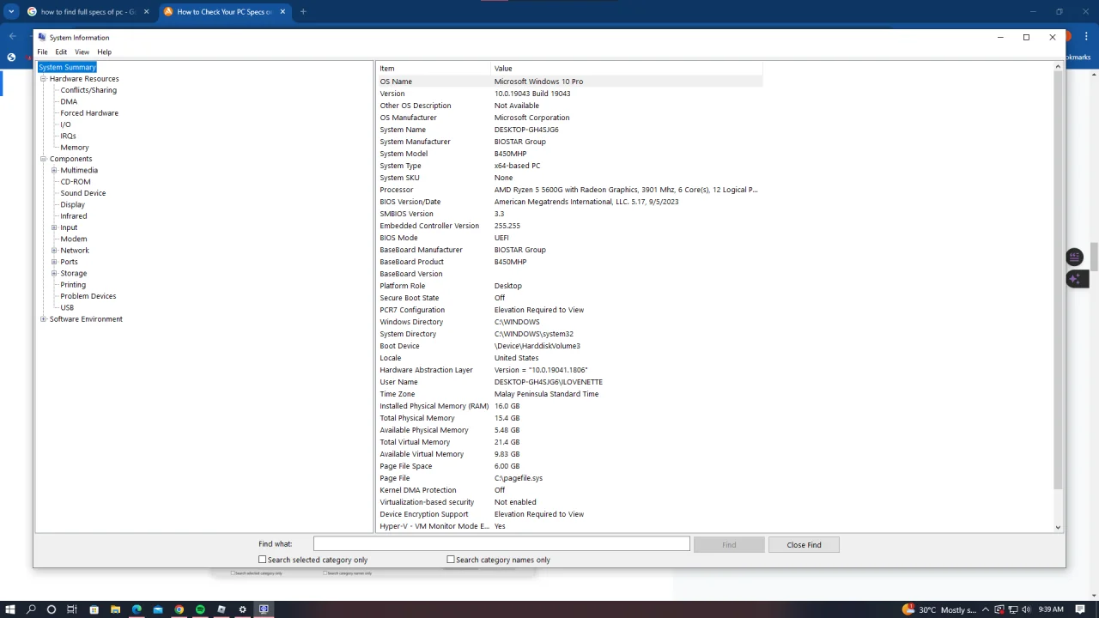This screenshot has width=1099, height=618.
Task: Switch to 'How to Check Your PC Specs' tab
Action: 225,12
